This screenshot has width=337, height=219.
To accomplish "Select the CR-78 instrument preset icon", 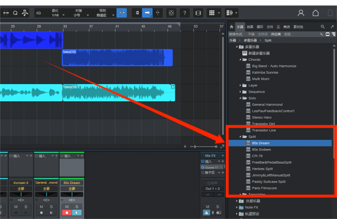I will point(249,156).
